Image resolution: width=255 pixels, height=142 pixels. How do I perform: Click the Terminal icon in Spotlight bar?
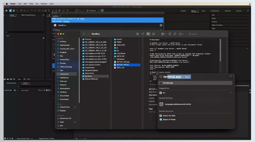(231, 77)
